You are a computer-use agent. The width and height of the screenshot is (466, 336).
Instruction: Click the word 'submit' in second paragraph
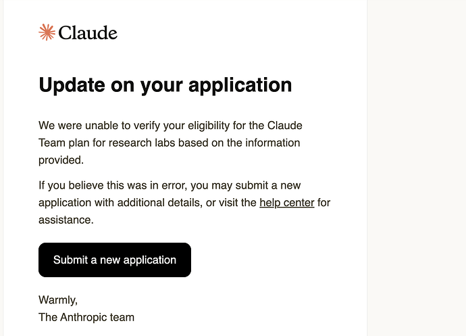point(252,185)
